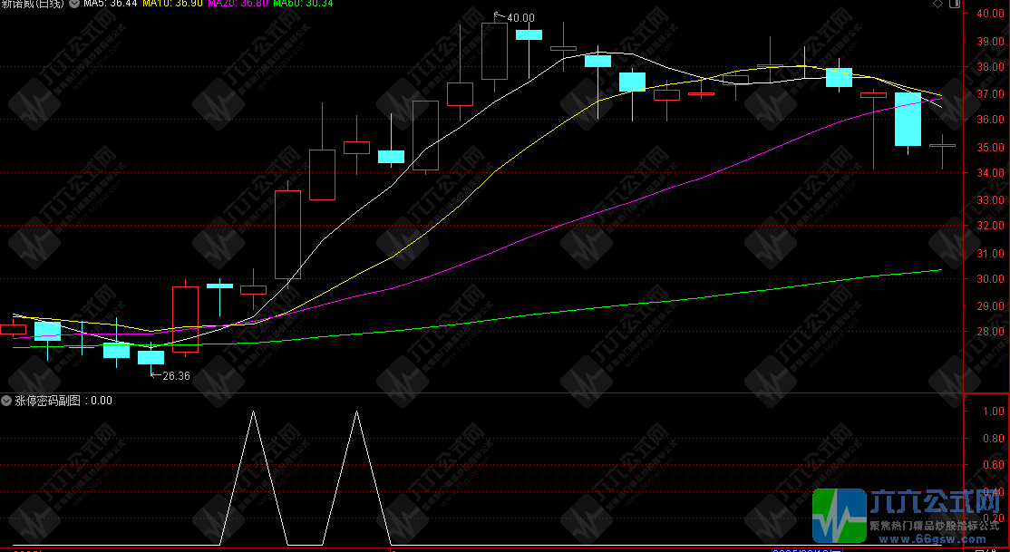
Task: Click the 涨停密码副图 sub-chart title
Action: 48,400
